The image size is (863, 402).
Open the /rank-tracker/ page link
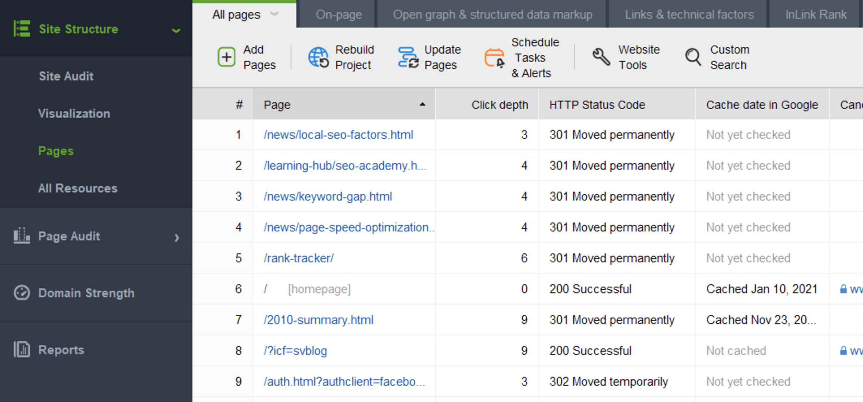tap(298, 258)
